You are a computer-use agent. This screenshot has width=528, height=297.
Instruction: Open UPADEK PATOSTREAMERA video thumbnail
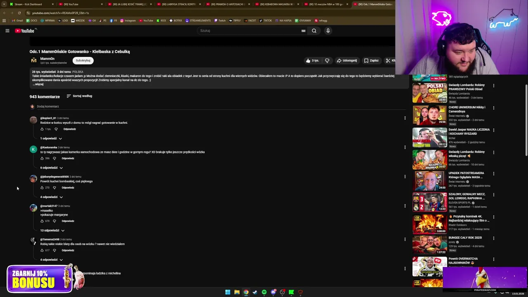coord(429,180)
